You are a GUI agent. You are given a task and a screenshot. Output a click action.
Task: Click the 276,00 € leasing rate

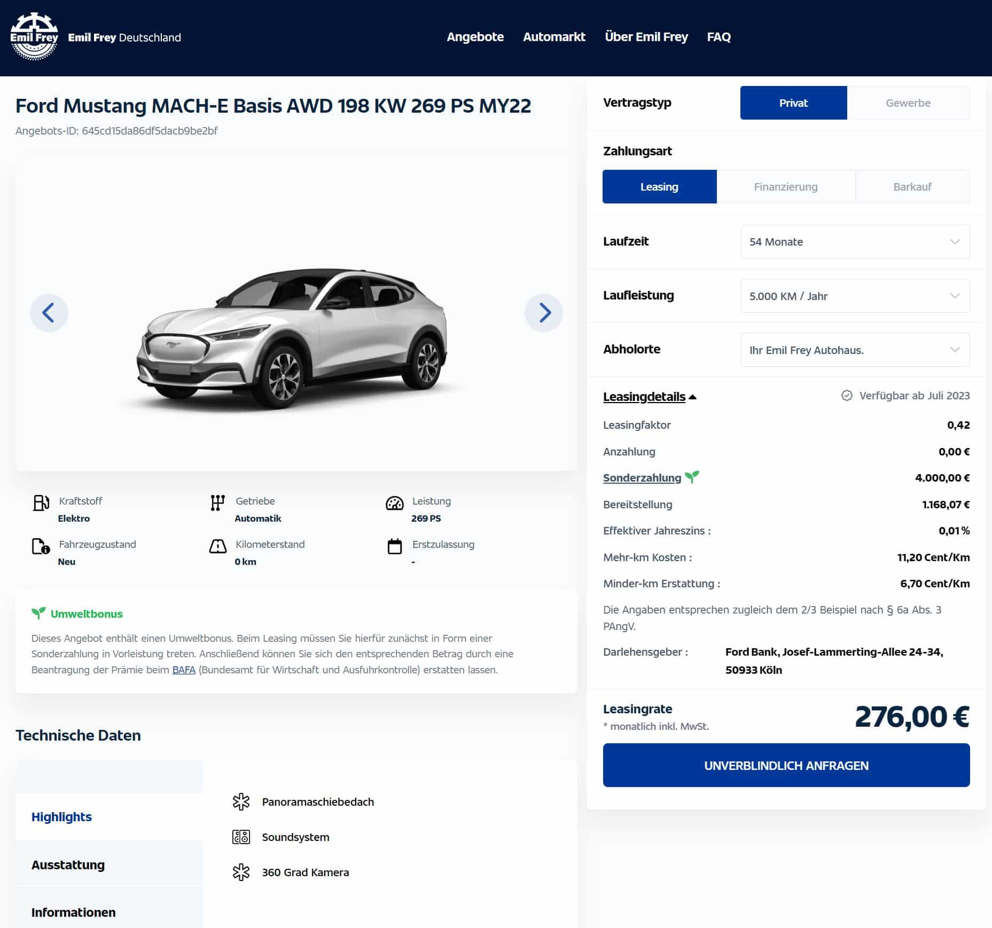point(912,717)
